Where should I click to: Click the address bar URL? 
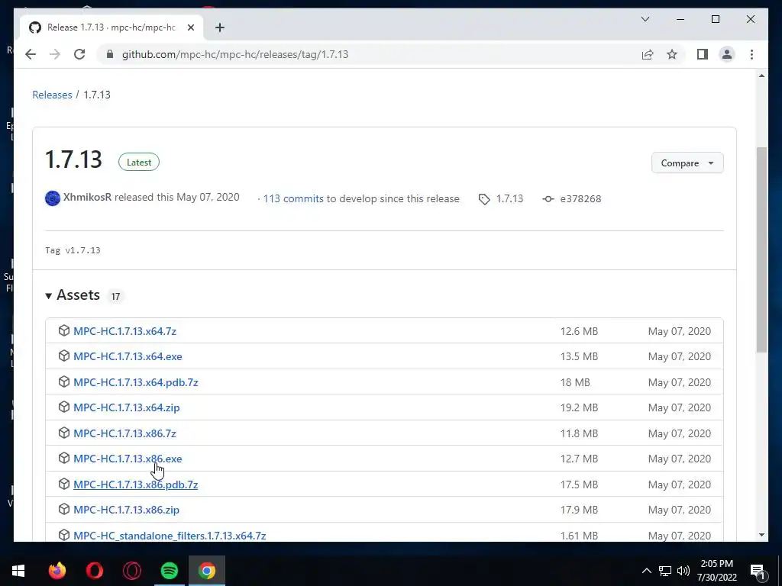235,54
